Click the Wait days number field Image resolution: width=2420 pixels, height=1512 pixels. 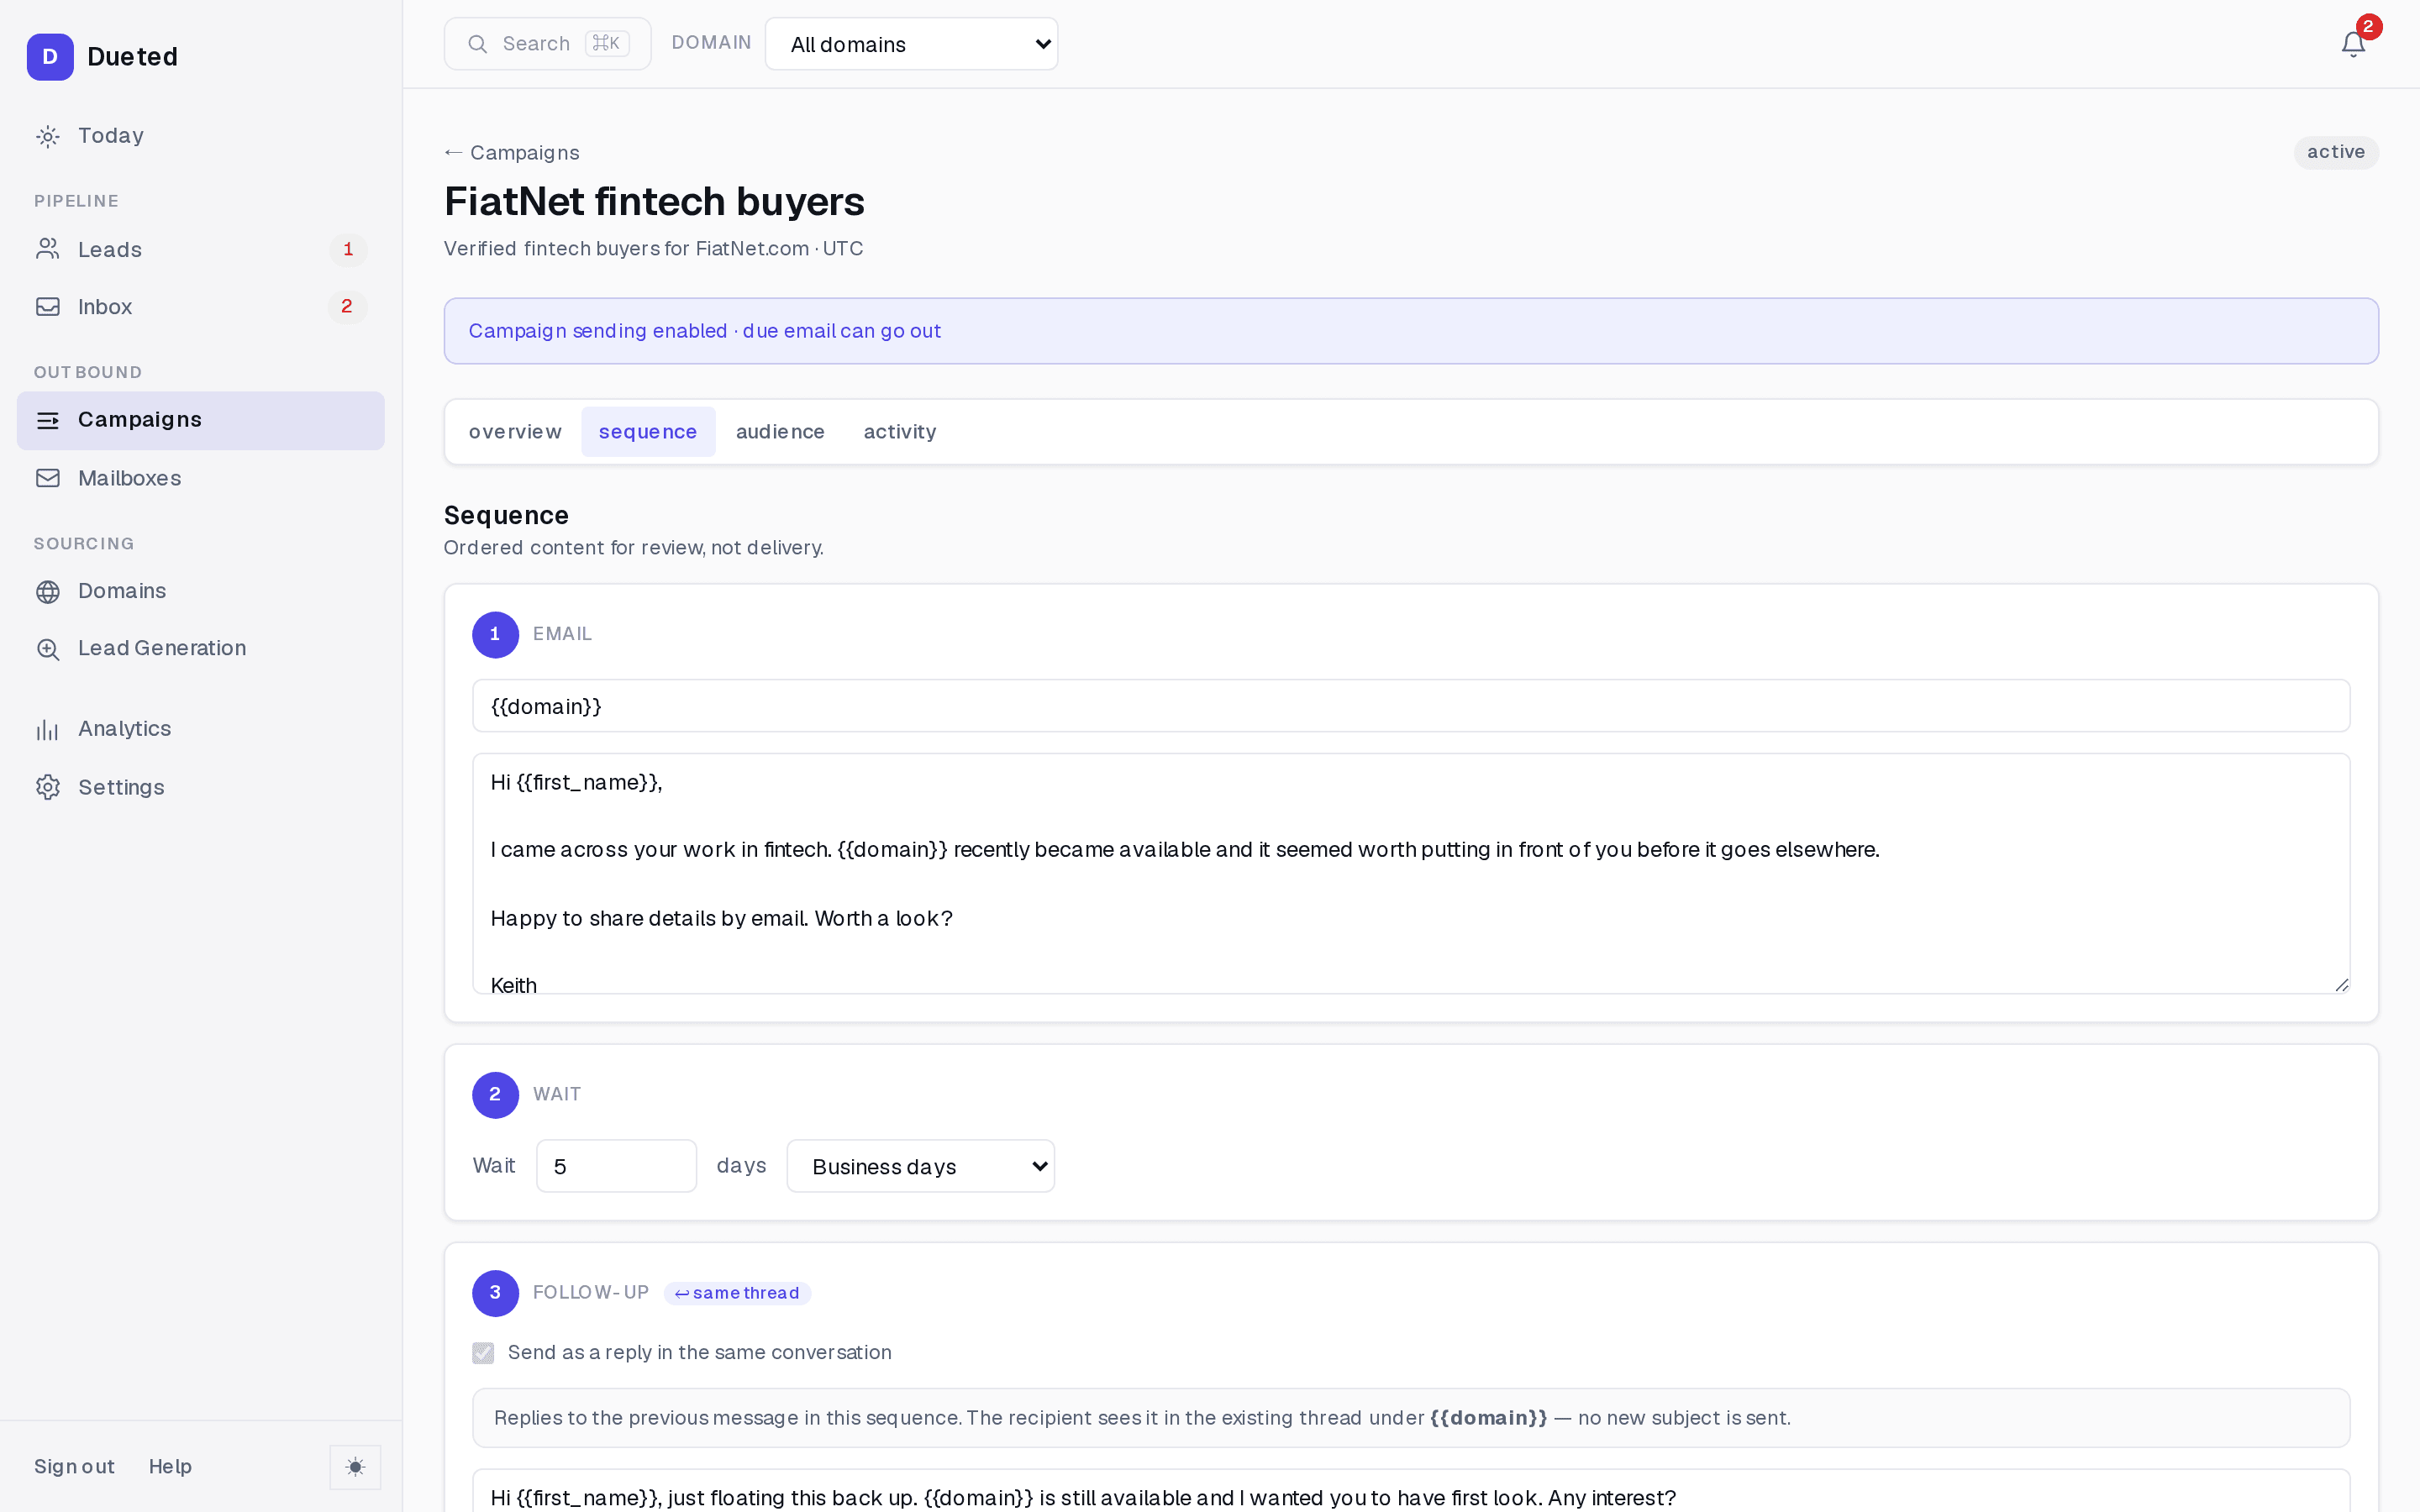(616, 1166)
